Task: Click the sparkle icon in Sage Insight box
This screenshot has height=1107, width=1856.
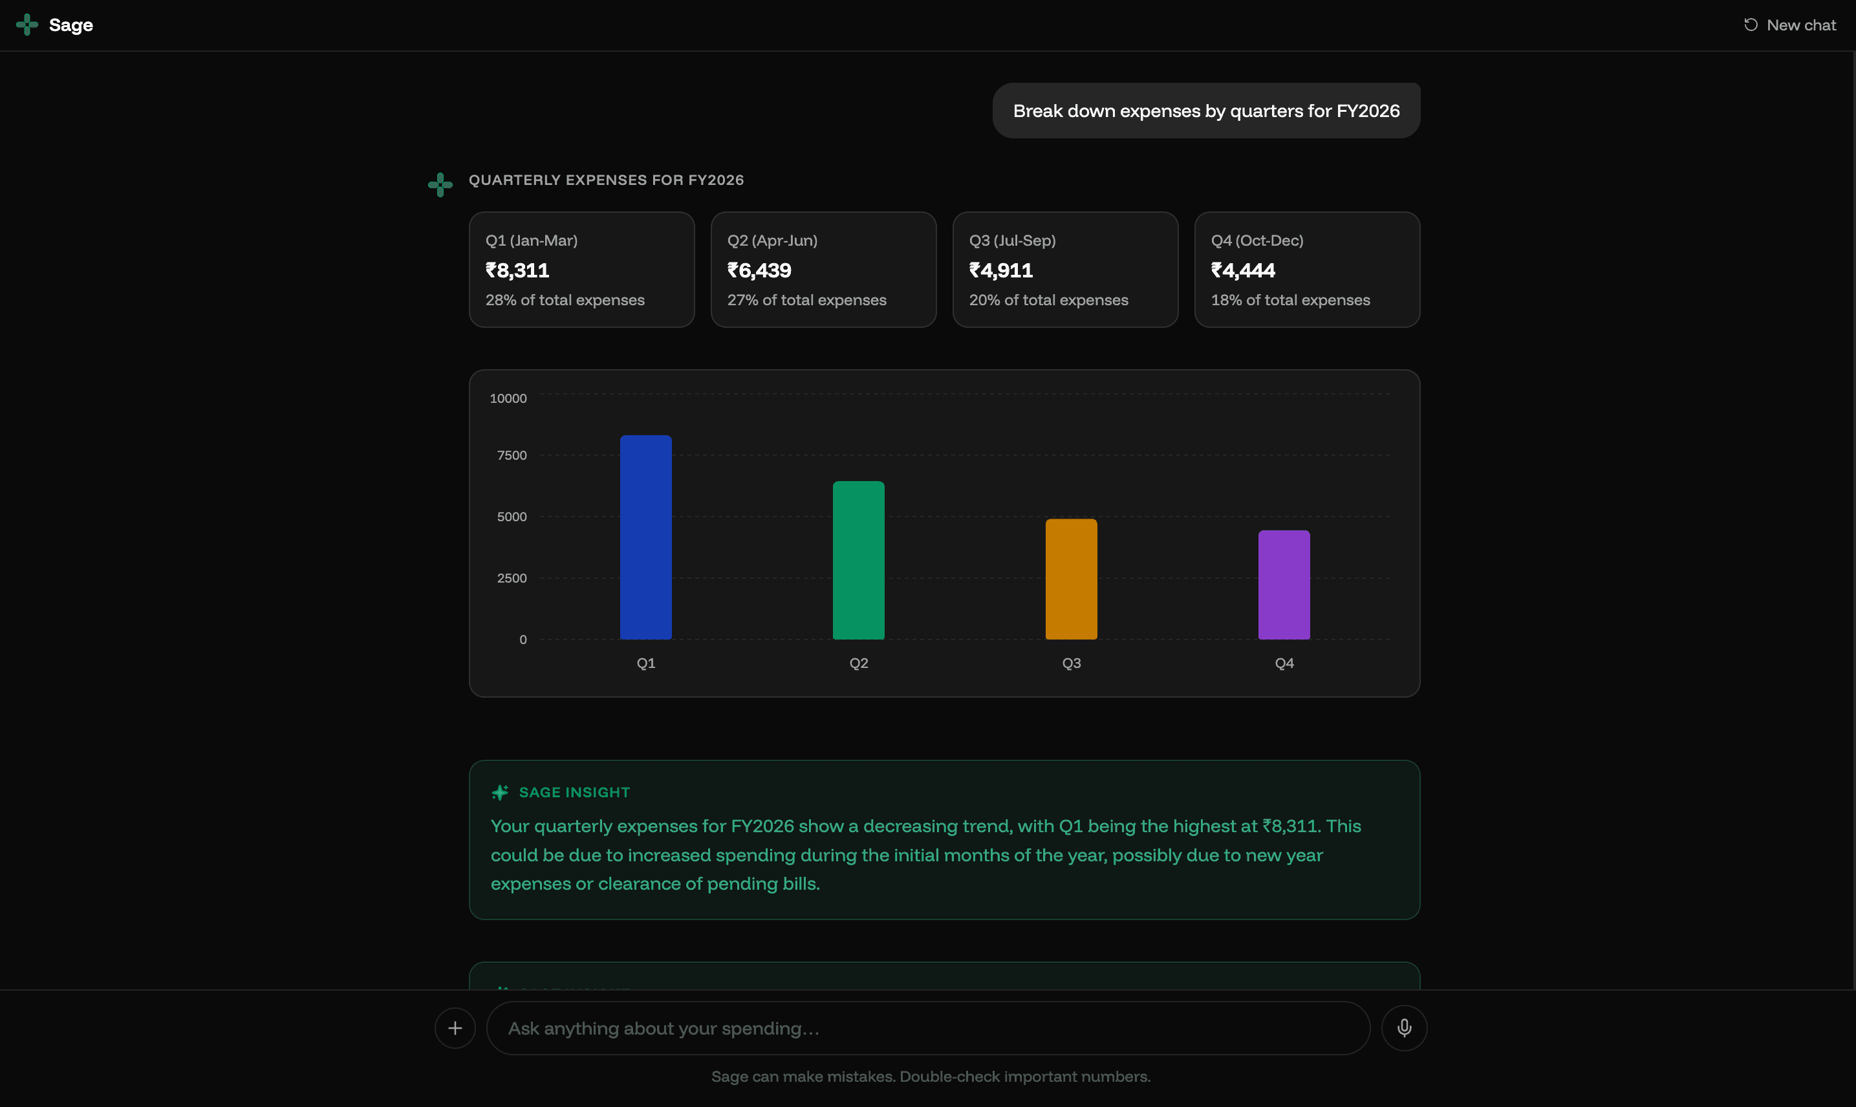Action: pos(500,792)
